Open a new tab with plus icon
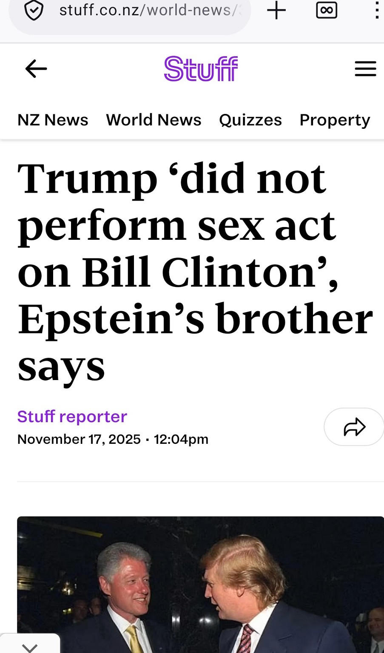 (x=276, y=11)
